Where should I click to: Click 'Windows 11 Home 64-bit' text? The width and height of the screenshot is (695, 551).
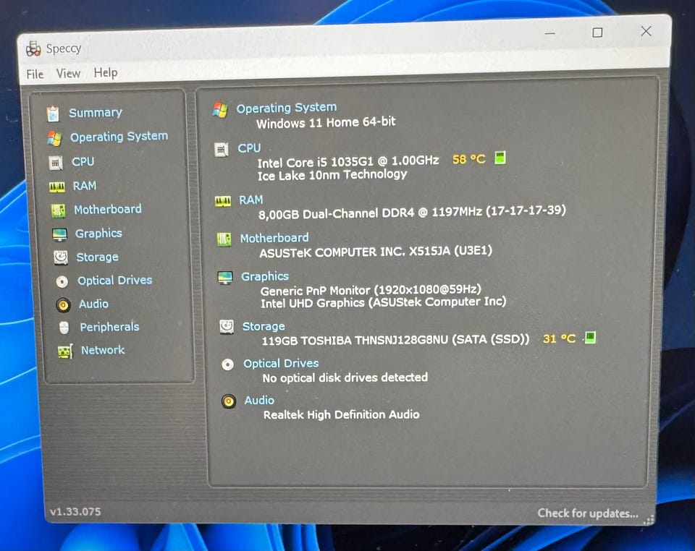point(326,122)
